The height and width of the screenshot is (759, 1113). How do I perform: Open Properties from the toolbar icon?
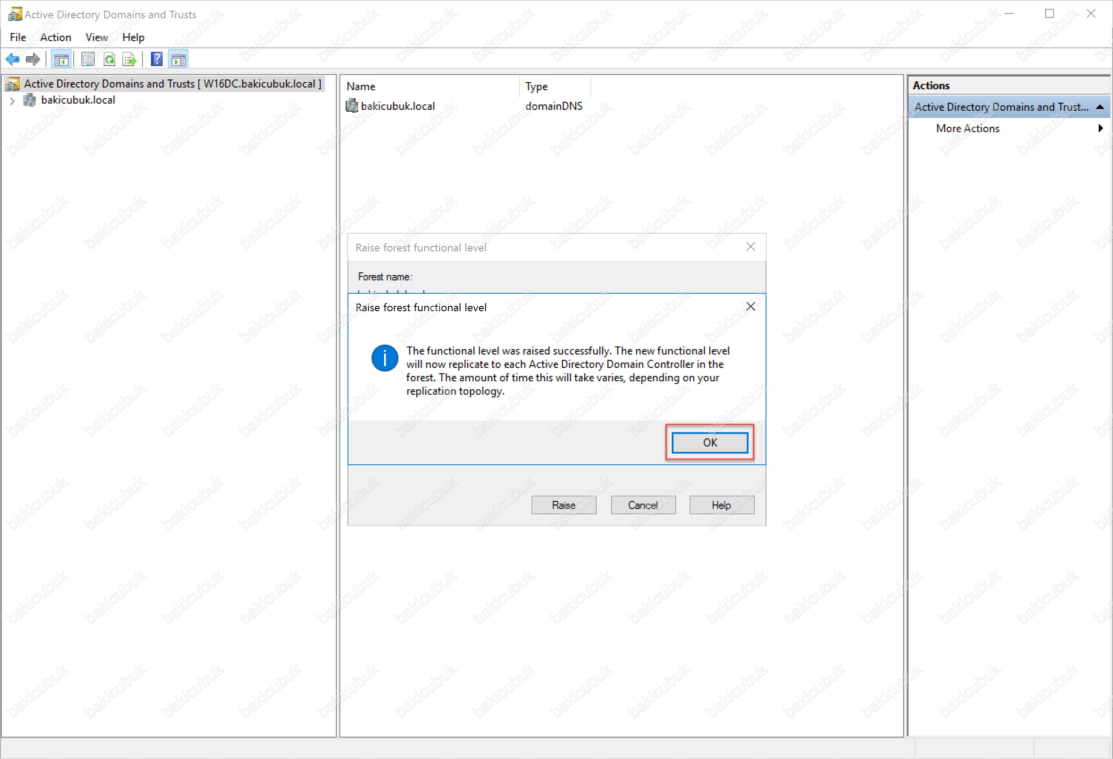(88, 59)
